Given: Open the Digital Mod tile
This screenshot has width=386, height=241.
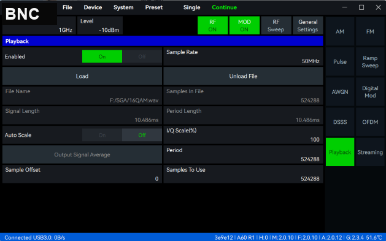Looking at the screenshot, I should tap(370, 92).
